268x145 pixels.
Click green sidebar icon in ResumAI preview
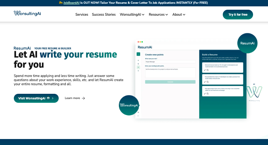click(x=138, y=54)
